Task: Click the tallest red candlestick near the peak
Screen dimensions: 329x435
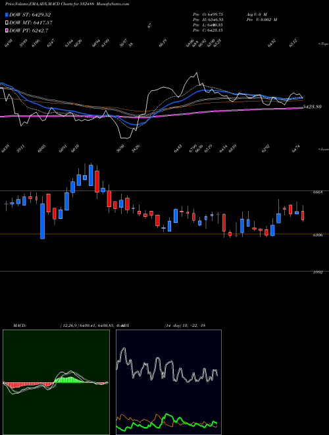Action: tap(97, 181)
